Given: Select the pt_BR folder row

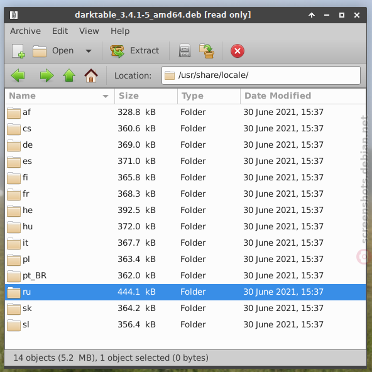Looking at the screenshot, I should [x=185, y=276].
